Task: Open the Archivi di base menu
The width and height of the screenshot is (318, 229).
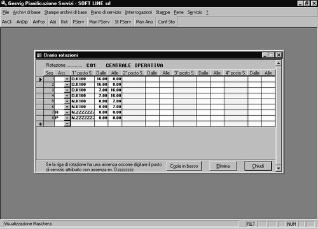Action: (27, 12)
